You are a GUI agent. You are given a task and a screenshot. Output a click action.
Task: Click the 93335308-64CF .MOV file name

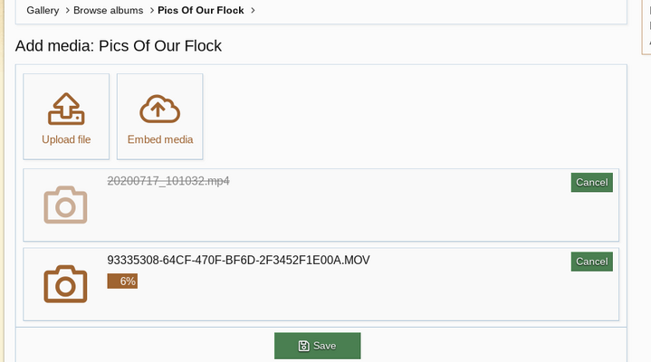point(238,260)
